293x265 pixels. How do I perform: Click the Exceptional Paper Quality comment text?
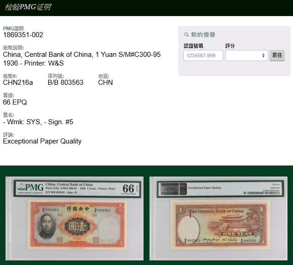tap(42, 141)
